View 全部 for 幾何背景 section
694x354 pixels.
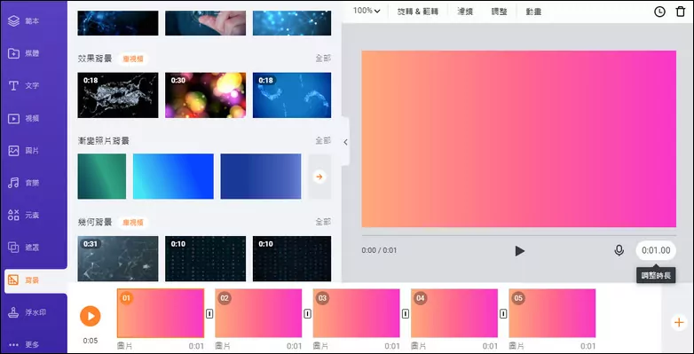pyautogui.click(x=323, y=222)
